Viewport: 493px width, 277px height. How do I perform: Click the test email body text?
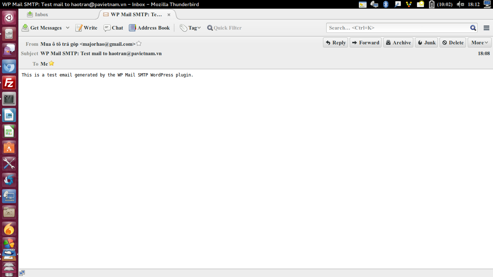(108, 75)
